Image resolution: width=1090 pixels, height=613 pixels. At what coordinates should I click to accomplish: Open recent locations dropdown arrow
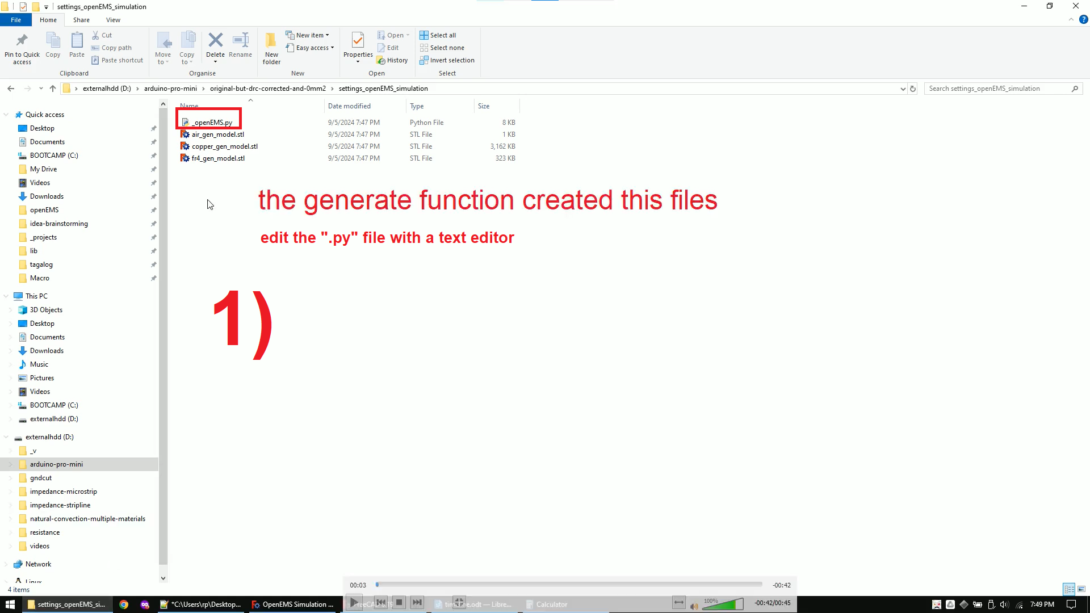[x=41, y=89]
